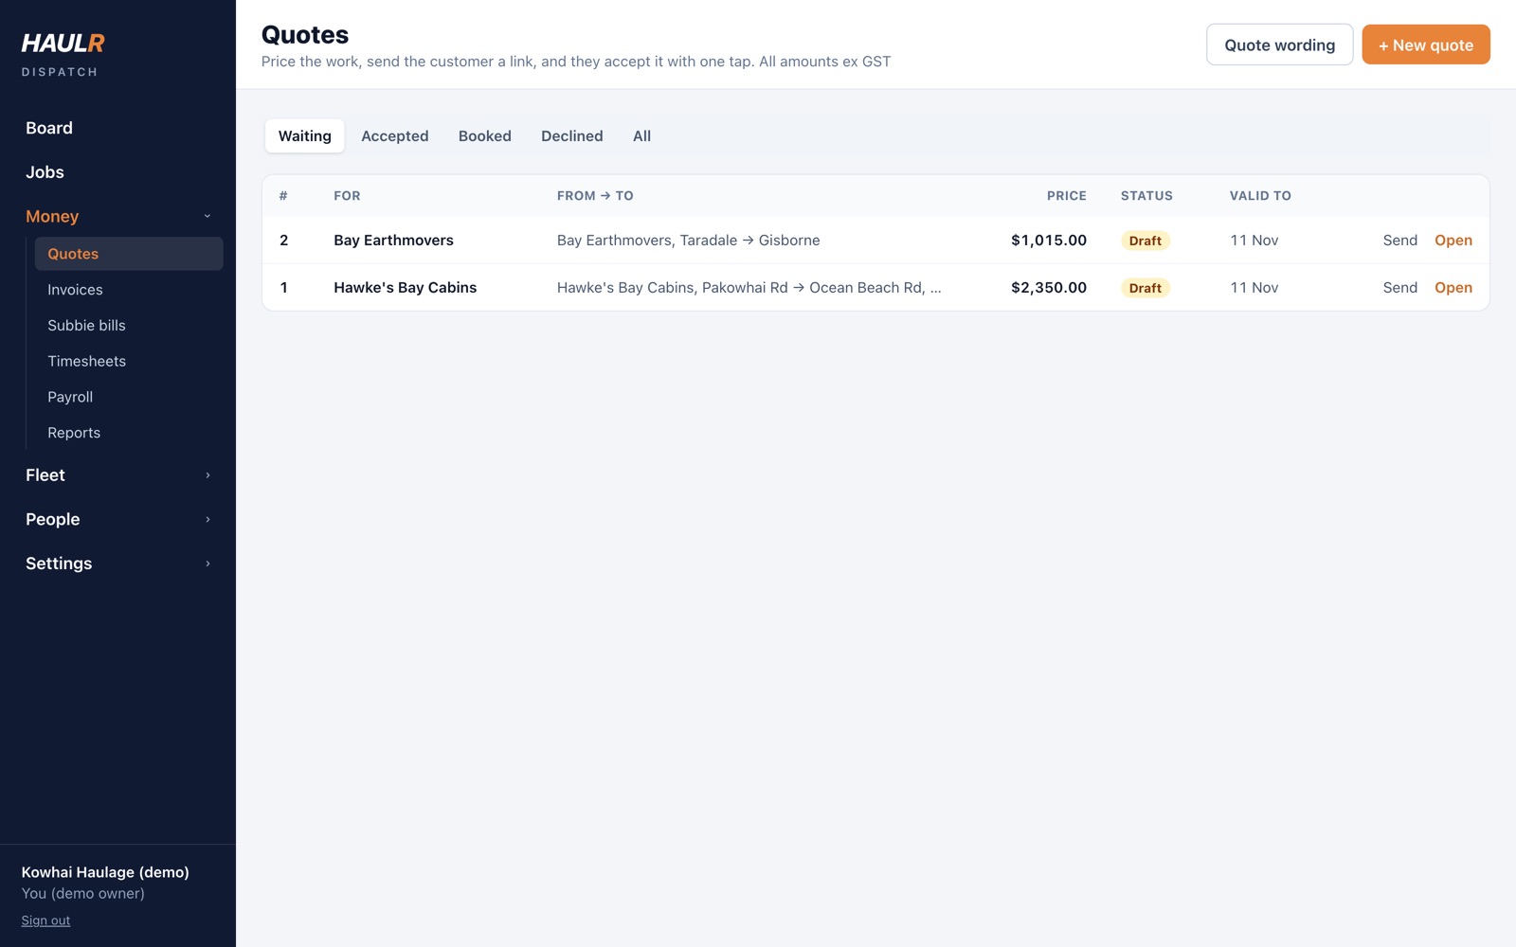This screenshot has height=947, width=1516.
Task: Switch to the Waiting tab
Action: pos(305,136)
